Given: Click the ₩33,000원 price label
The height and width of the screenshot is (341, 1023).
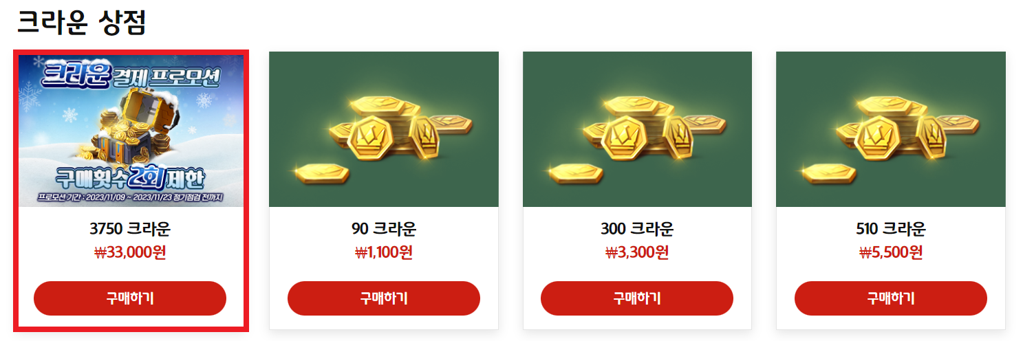Looking at the screenshot, I should click(130, 252).
